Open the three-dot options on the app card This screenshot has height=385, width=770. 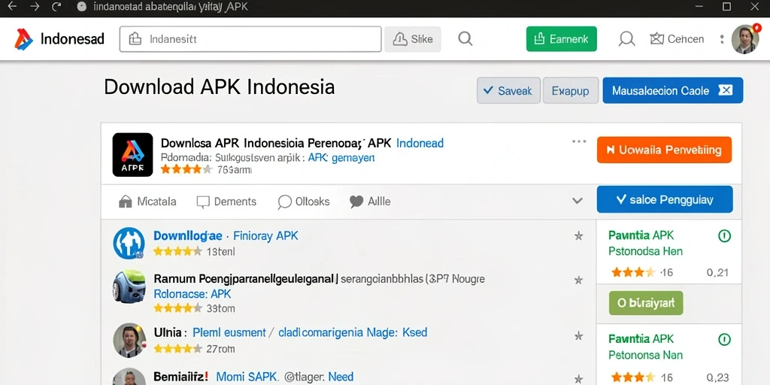[580, 142]
